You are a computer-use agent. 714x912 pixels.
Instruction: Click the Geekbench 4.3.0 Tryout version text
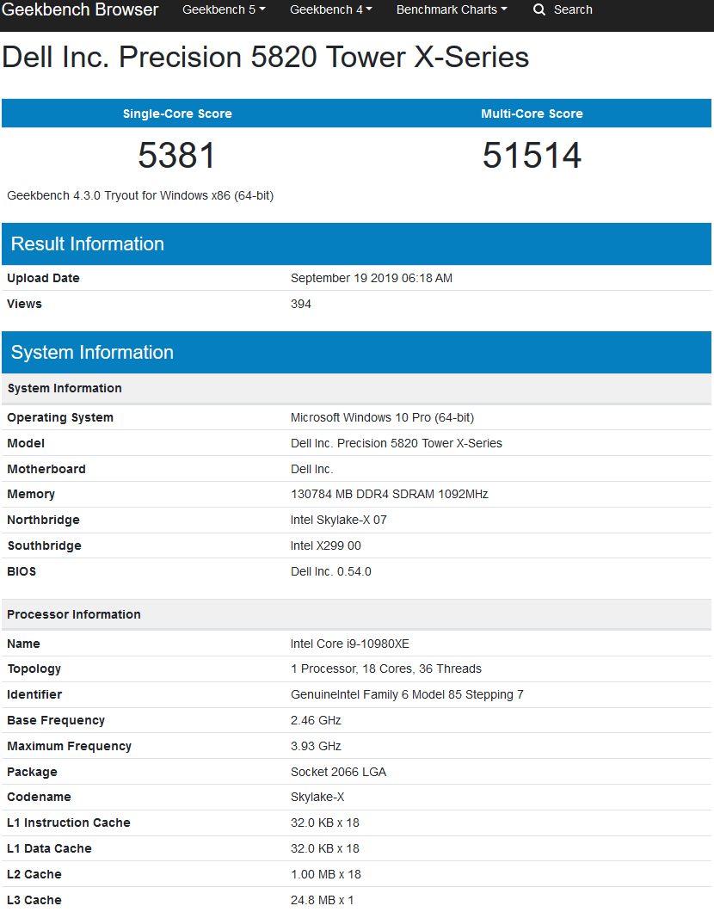click(140, 196)
